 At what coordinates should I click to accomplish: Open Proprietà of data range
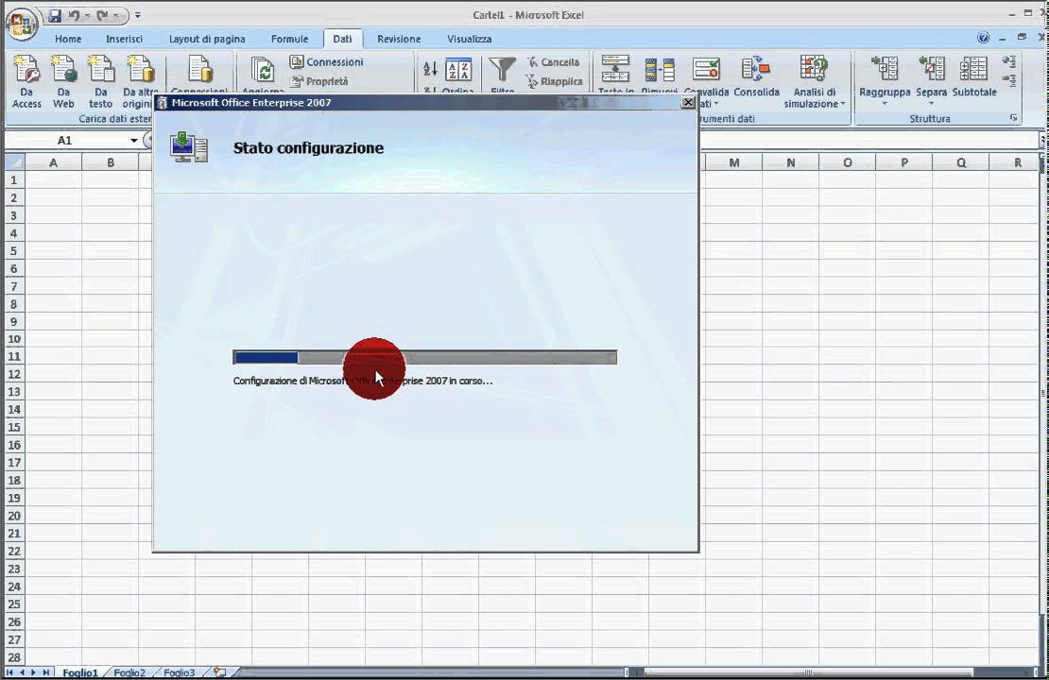(319, 81)
